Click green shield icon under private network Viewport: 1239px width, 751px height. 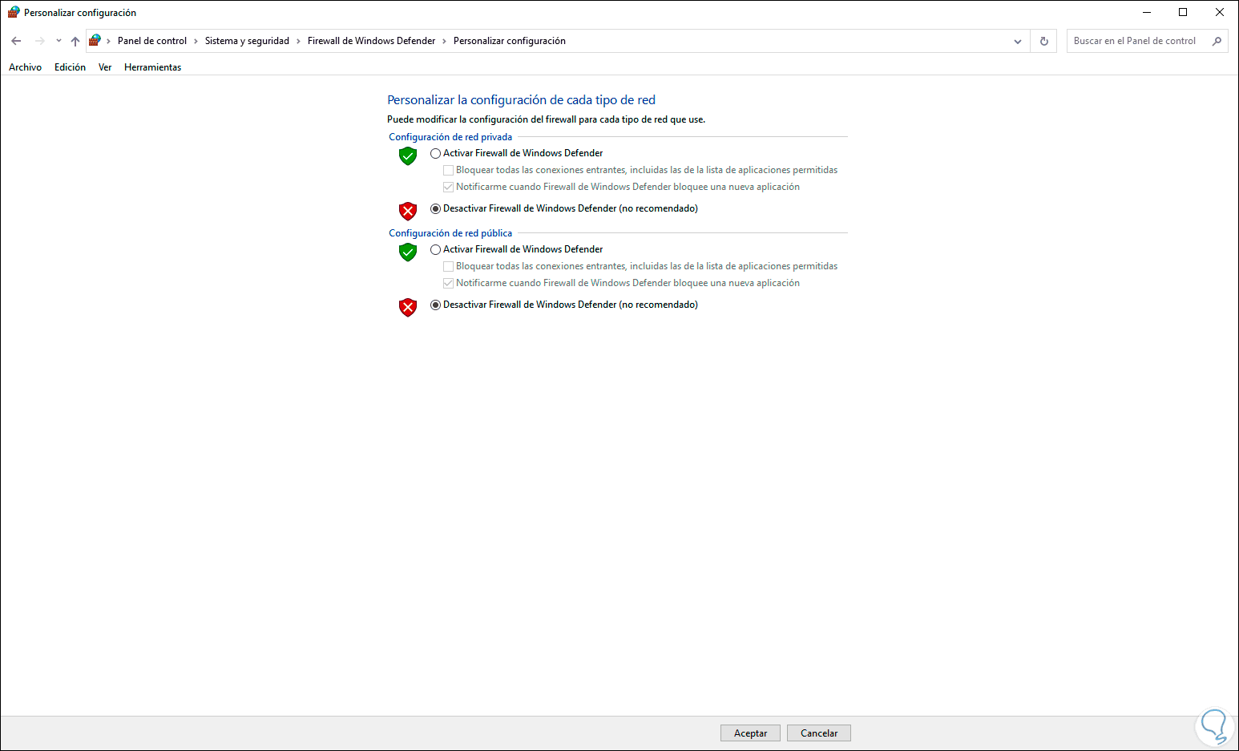pyautogui.click(x=408, y=156)
